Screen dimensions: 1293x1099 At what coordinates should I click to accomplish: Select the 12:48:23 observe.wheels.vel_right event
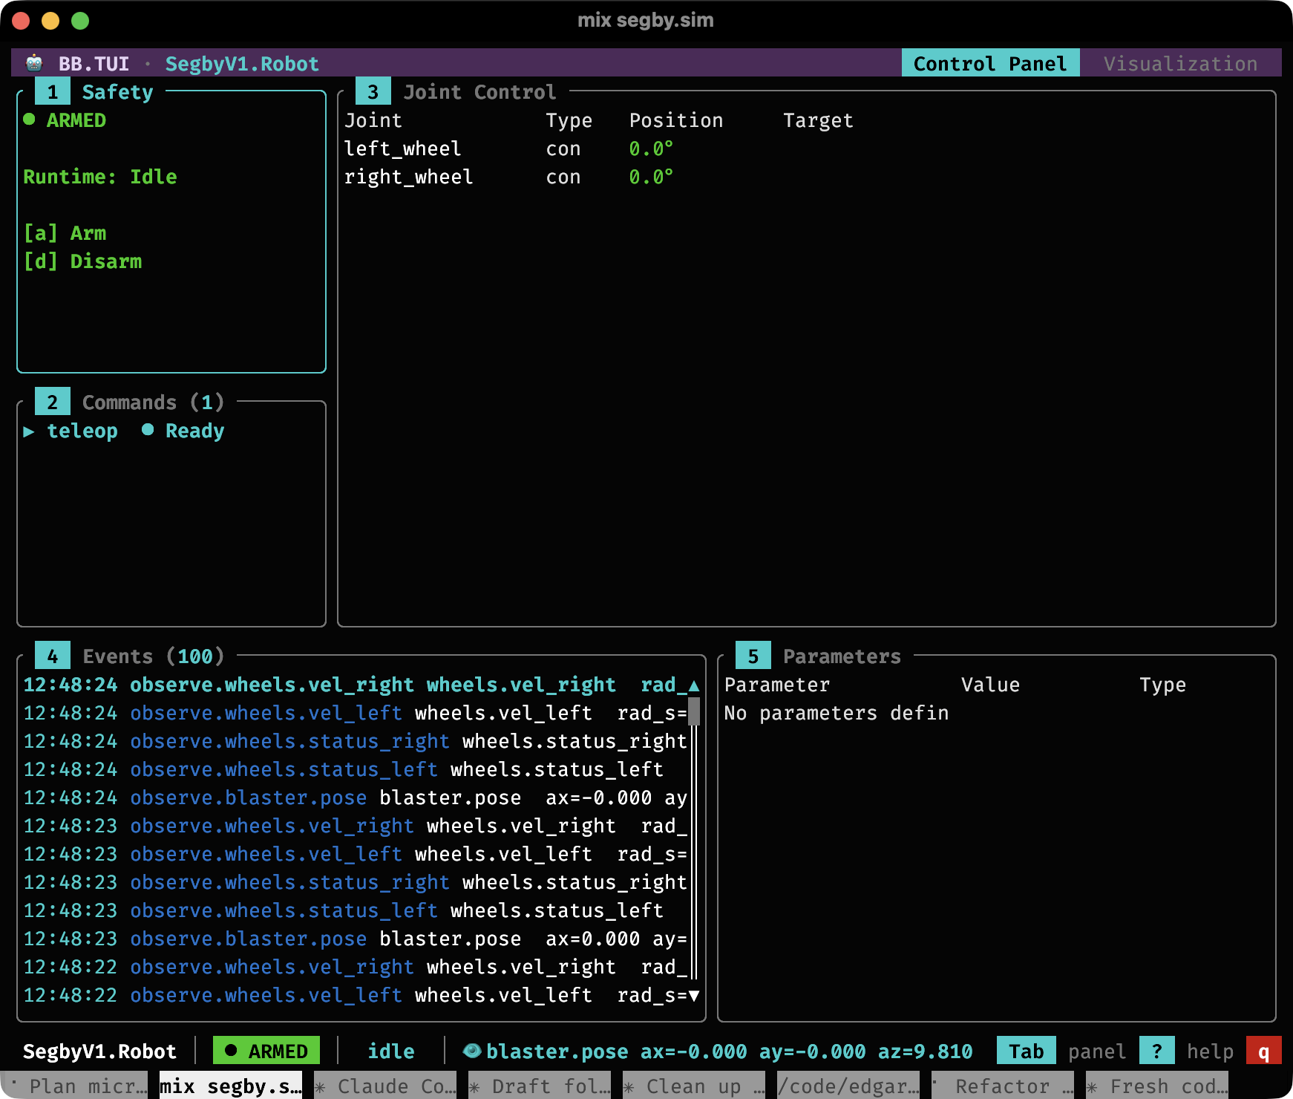coord(355,826)
